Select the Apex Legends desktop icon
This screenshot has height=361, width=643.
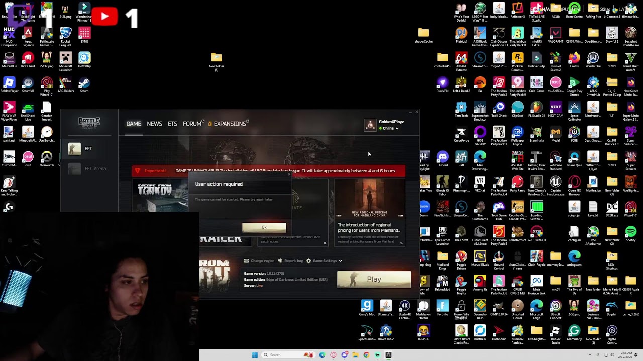pyautogui.click(x=28, y=37)
